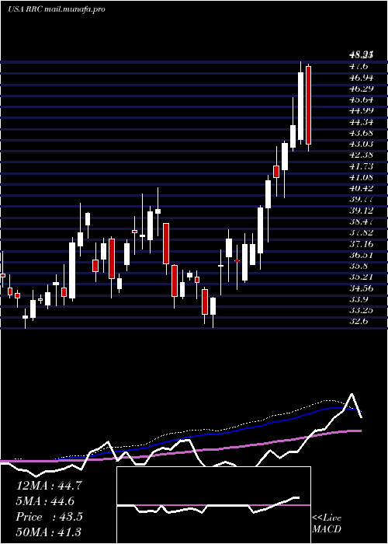
Task: Click the 45.64 price axis label
Action: [x=361, y=99]
